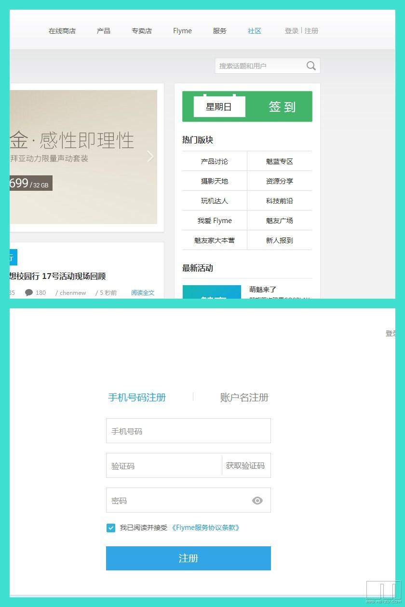405x607 pixels.
Task: Check the 我已阅读并接受 agreement checkbox
Action: pos(111,528)
